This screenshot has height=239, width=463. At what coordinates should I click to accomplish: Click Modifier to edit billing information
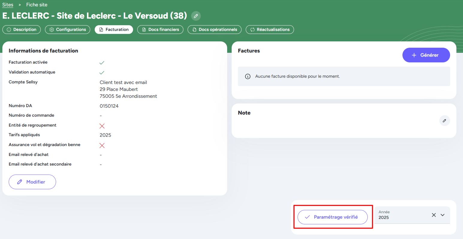click(32, 182)
